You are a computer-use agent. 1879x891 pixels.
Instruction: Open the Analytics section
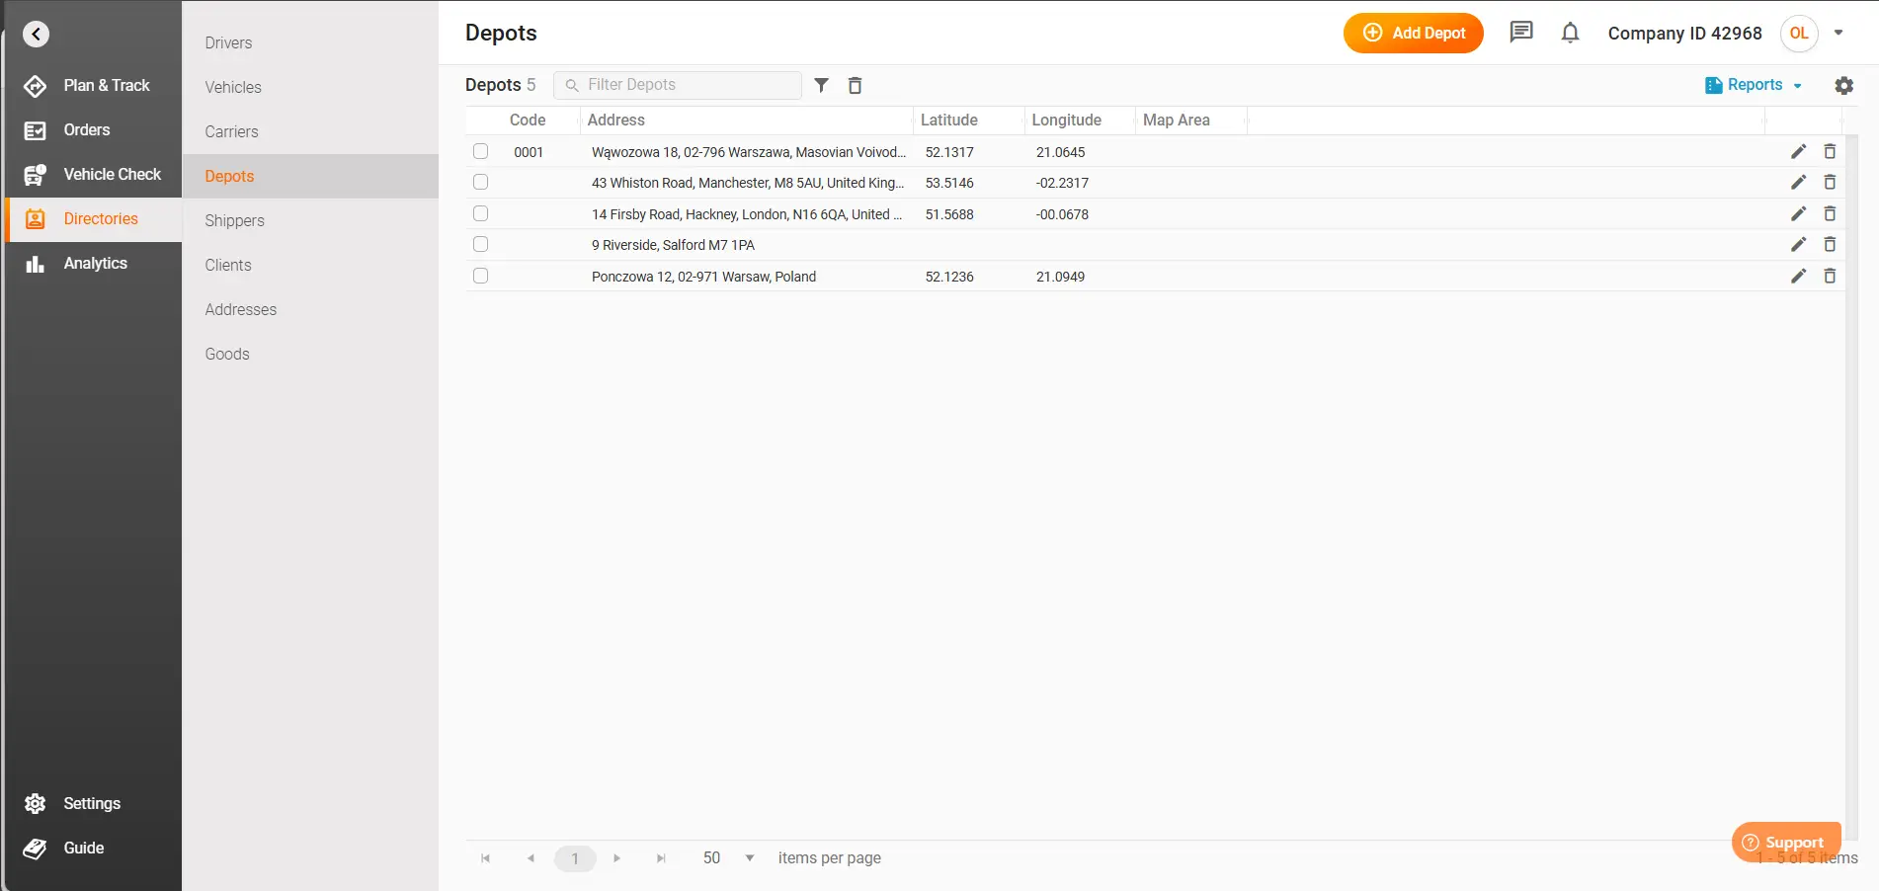(96, 263)
